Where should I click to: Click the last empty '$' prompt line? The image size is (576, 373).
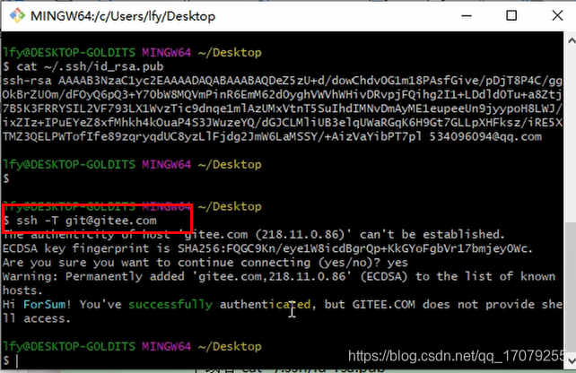coord(10,360)
